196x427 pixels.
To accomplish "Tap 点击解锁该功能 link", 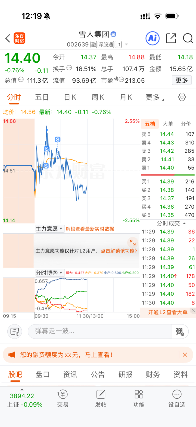I will coord(119,251).
